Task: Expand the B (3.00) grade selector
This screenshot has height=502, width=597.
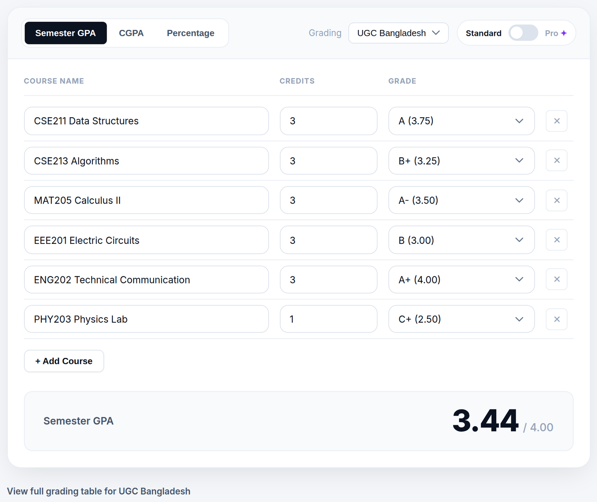Action: click(x=462, y=240)
